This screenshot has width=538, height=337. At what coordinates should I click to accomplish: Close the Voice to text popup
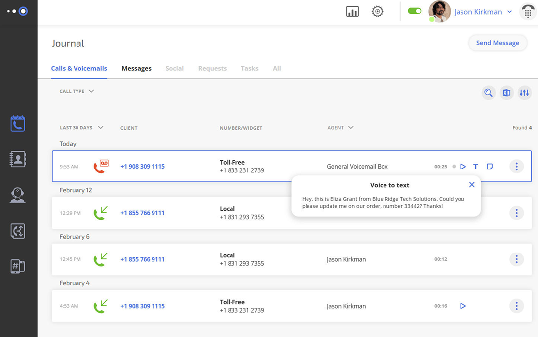coord(472,185)
